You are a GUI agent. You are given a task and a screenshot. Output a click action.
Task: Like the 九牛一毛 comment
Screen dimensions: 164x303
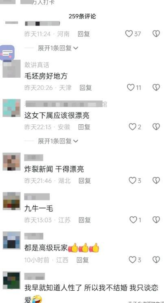[133, 220]
